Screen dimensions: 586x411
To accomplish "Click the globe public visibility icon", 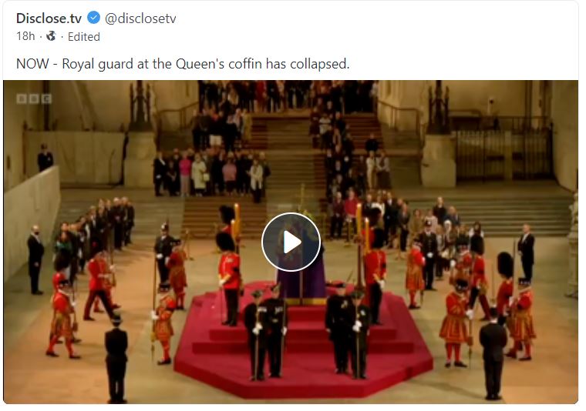I will point(51,36).
